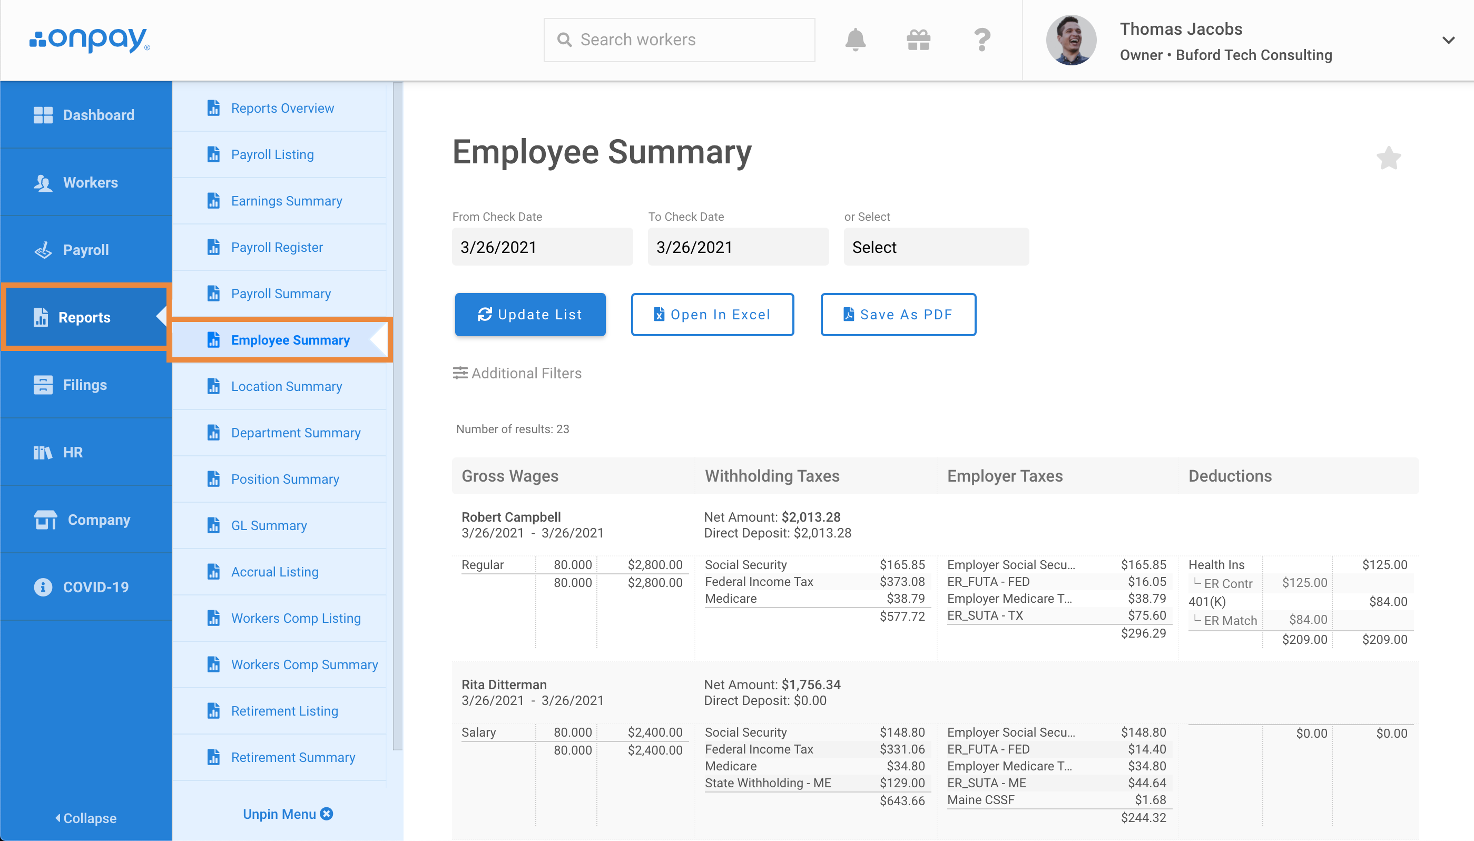Edit To Check Date field
This screenshot has width=1474, height=841.
pyautogui.click(x=738, y=247)
